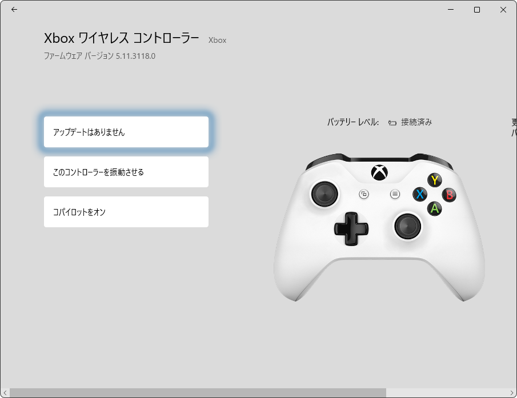
Task: Maximize the window
Action: 477,10
